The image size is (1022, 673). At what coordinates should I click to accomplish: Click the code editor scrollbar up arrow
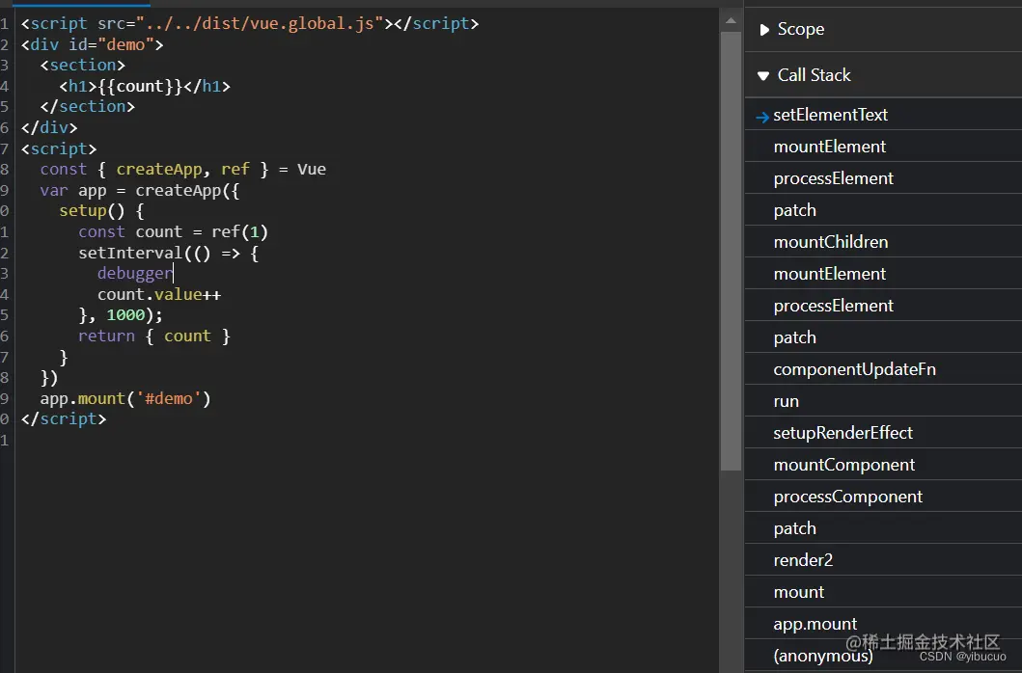pos(731,21)
